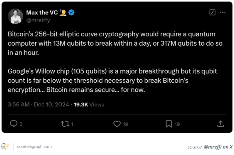This screenshot has height=155, width=234.
Task: Visit the @mreiffy handle link
Action: 38,20
